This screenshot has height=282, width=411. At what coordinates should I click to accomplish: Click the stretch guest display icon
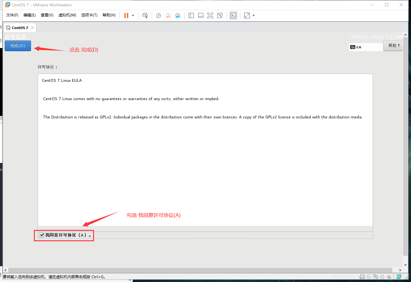[x=247, y=15]
